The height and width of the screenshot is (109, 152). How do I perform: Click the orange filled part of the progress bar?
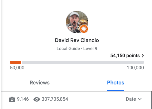point(15,62)
